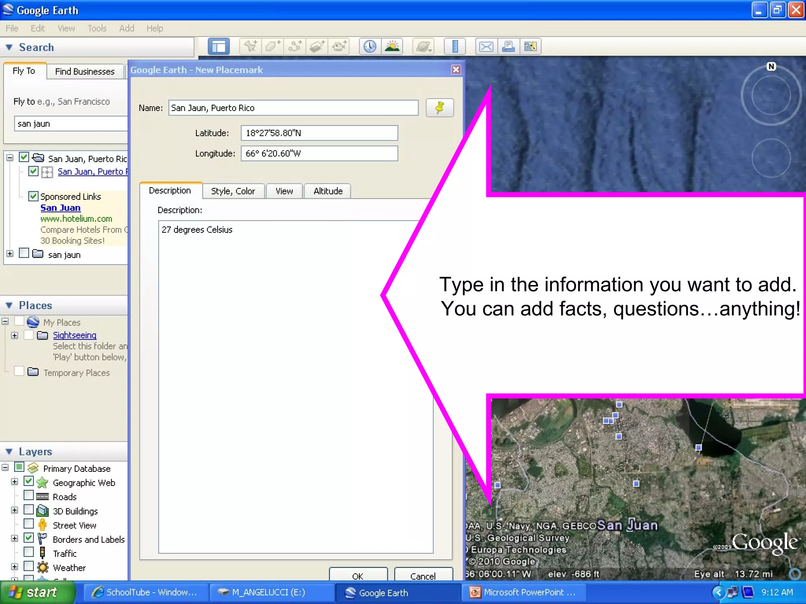Check the My Places checkbox
Viewport: 806px width, 604px height.
coord(19,321)
